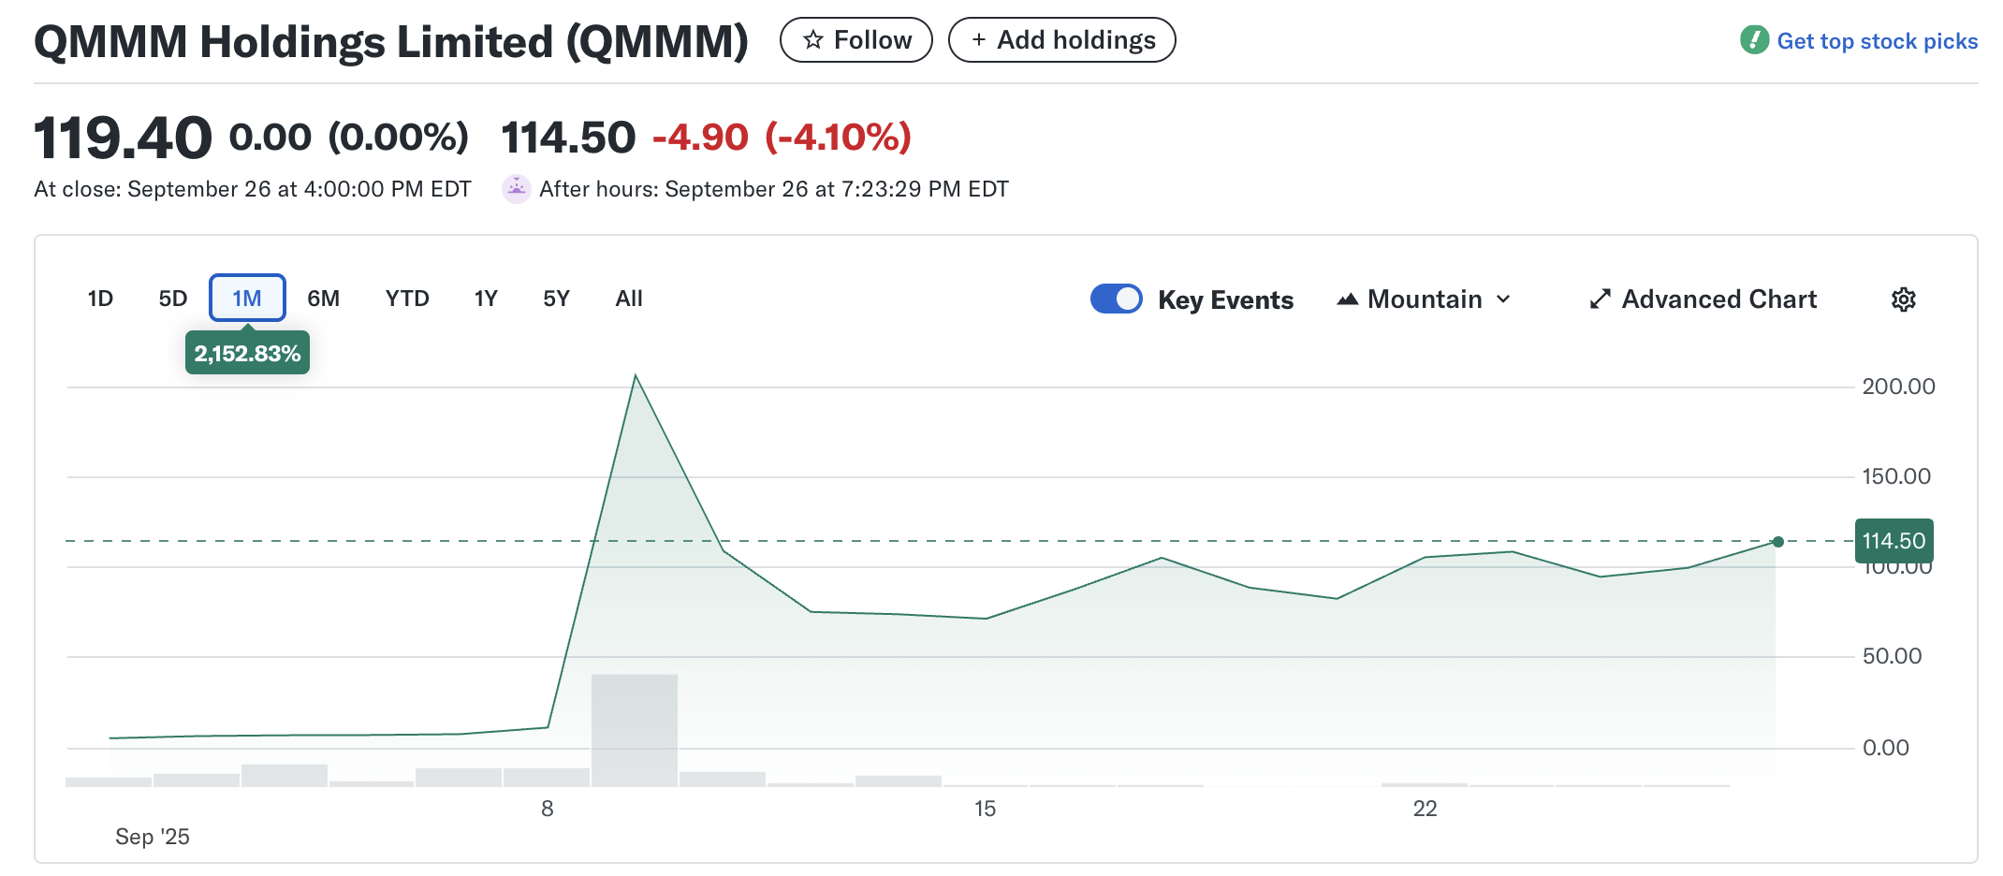The height and width of the screenshot is (876, 2003).
Task: Toggle the Key Events switch off
Action: click(1116, 299)
